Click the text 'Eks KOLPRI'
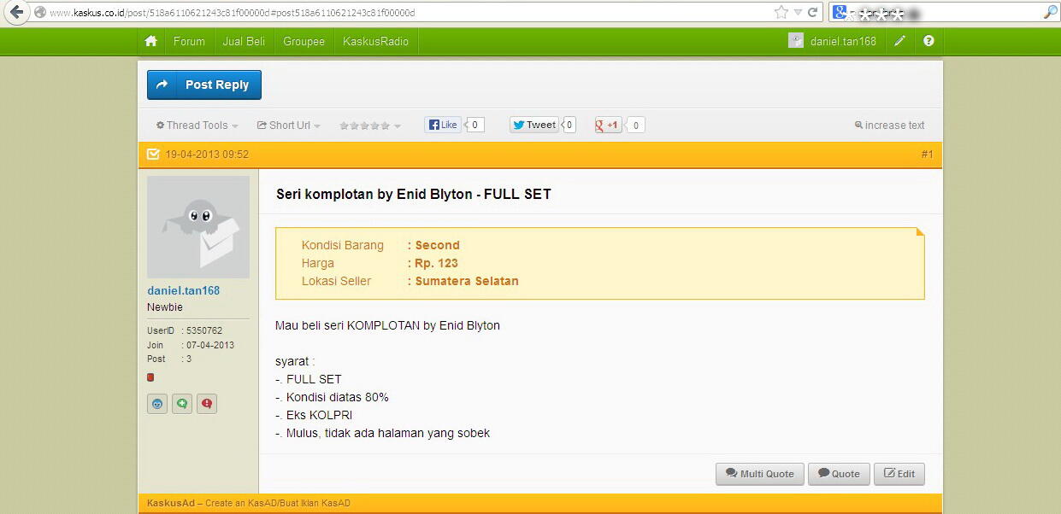Screen dimensions: 1061x514 (319, 415)
